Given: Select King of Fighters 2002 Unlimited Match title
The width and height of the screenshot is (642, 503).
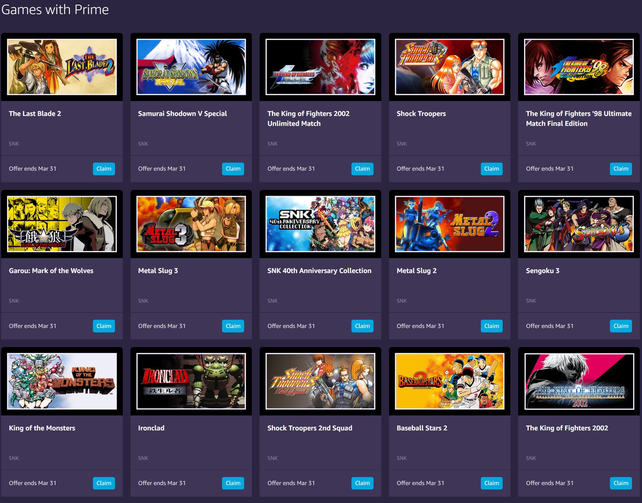Looking at the screenshot, I should tap(308, 118).
